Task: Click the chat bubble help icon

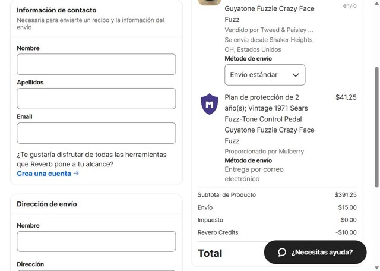Action: click(x=282, y=253)
